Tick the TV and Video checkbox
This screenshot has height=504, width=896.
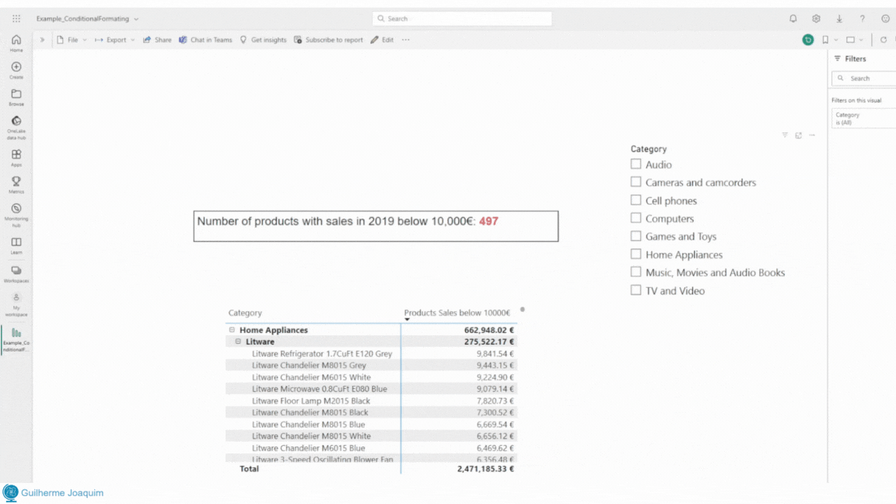[635, 290]
